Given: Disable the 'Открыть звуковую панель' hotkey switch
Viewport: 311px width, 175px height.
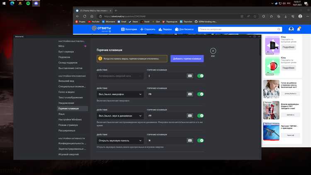Looking at the screenshot, I should (x=200, y=140).
